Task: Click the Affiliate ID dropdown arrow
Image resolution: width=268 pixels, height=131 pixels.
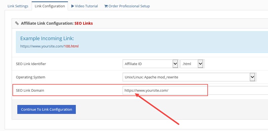Action: [x=175, y=64]
